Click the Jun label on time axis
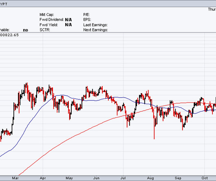 96,178
